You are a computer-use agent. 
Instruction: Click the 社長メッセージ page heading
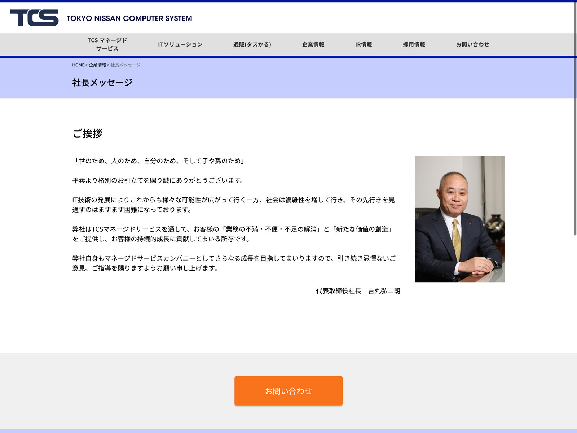pyautogui.click(x=102, y=83)
